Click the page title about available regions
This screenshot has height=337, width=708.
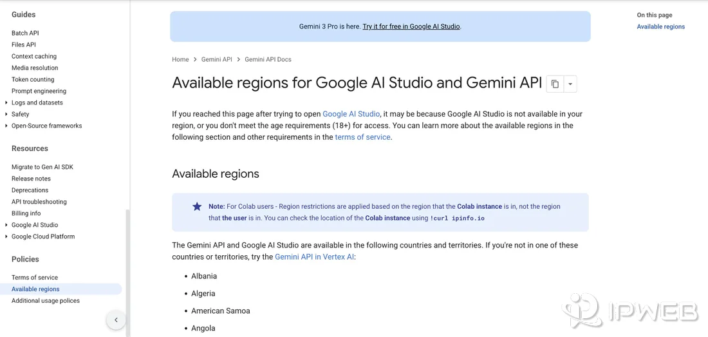click(x=357, y=83)
